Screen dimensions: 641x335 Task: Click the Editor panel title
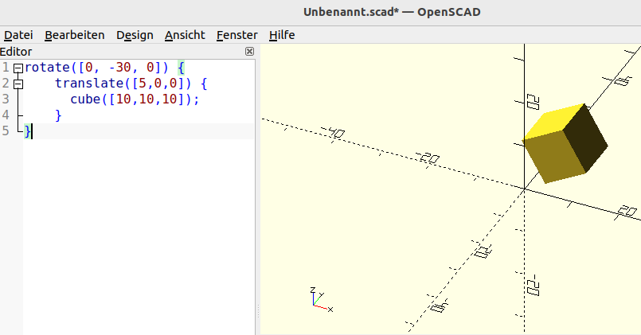click(x=16, y=52)
